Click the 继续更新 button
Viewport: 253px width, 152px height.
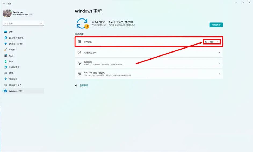pyautogui.click(x=216, y=25)
